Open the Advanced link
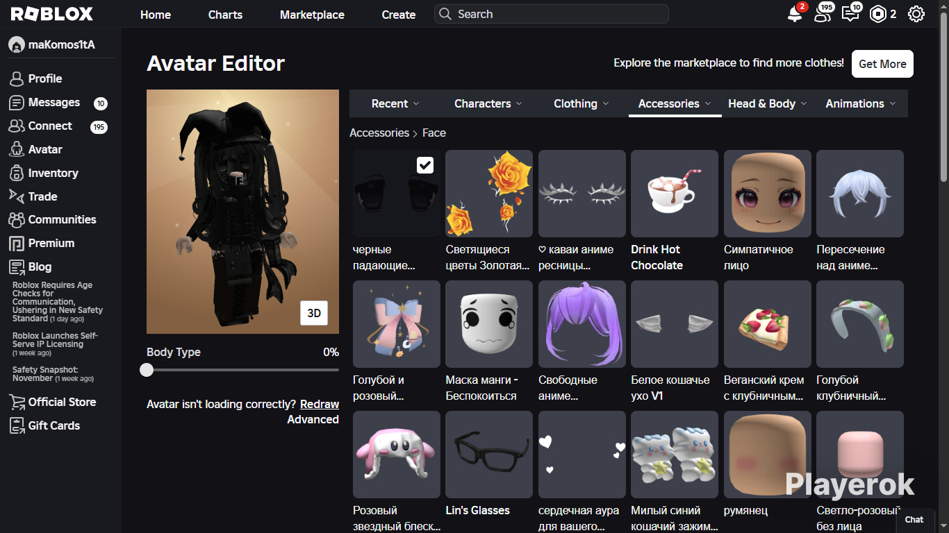Screen dimensions: 949x533 [313, 419]
